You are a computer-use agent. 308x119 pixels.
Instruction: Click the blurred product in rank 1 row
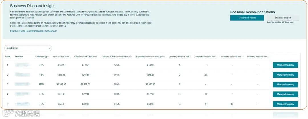(x=23, y=65)
